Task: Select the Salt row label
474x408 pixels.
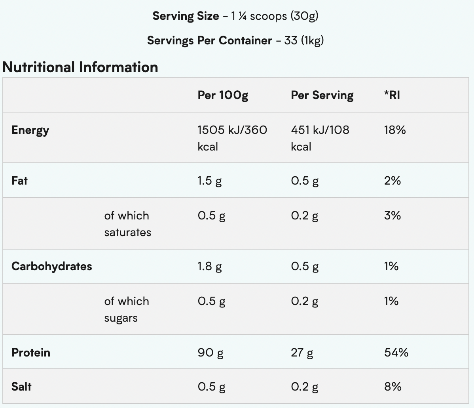Action: 22,387
